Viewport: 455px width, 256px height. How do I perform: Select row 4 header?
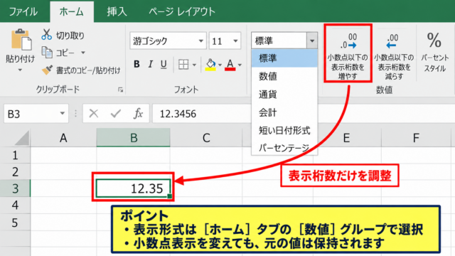tap(15, 206)
